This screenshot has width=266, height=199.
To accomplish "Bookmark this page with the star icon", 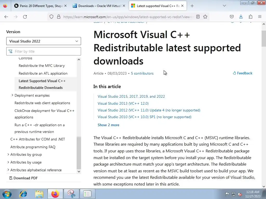I will pyautogui.click(x=205, y=17).
